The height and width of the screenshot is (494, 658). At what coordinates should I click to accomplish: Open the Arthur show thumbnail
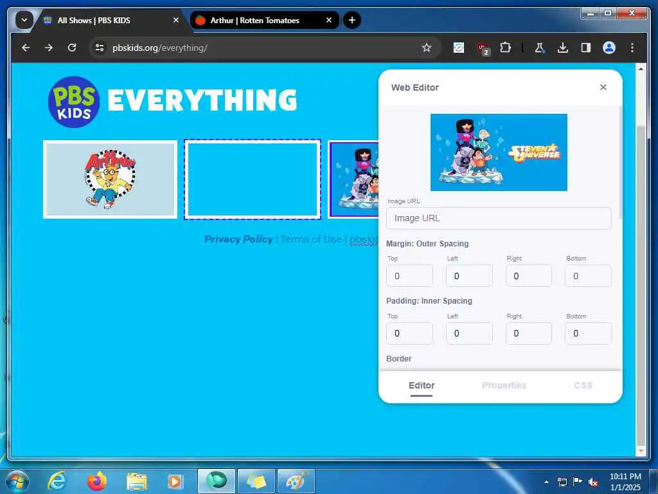coord(110,179)
